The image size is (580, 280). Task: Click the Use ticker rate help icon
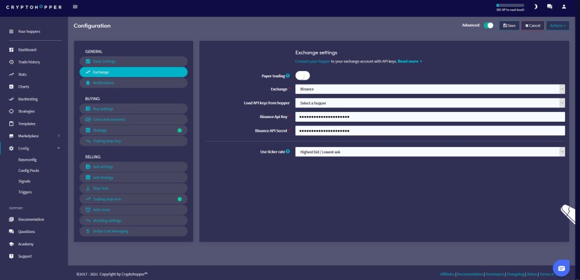pos(288,151)
